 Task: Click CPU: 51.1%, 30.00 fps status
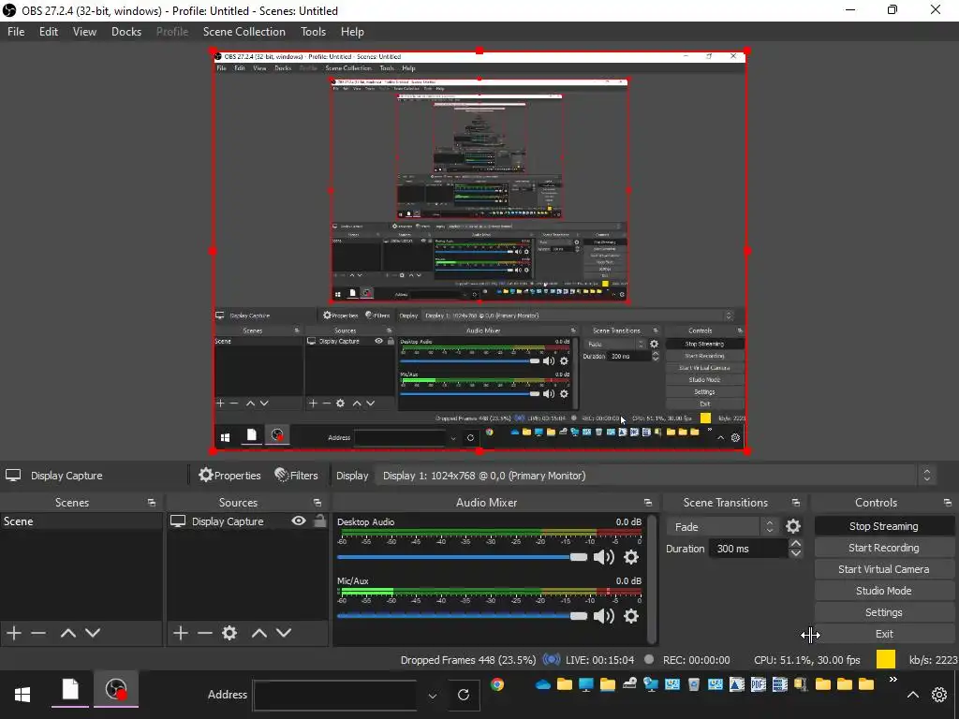click(806, 660)
